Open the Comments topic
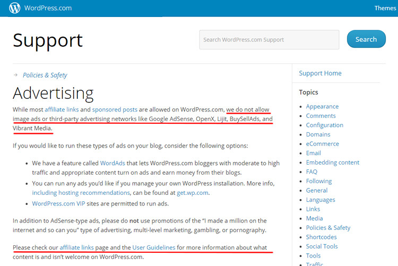Screen dimensions: 398x266 coord(321,116)
